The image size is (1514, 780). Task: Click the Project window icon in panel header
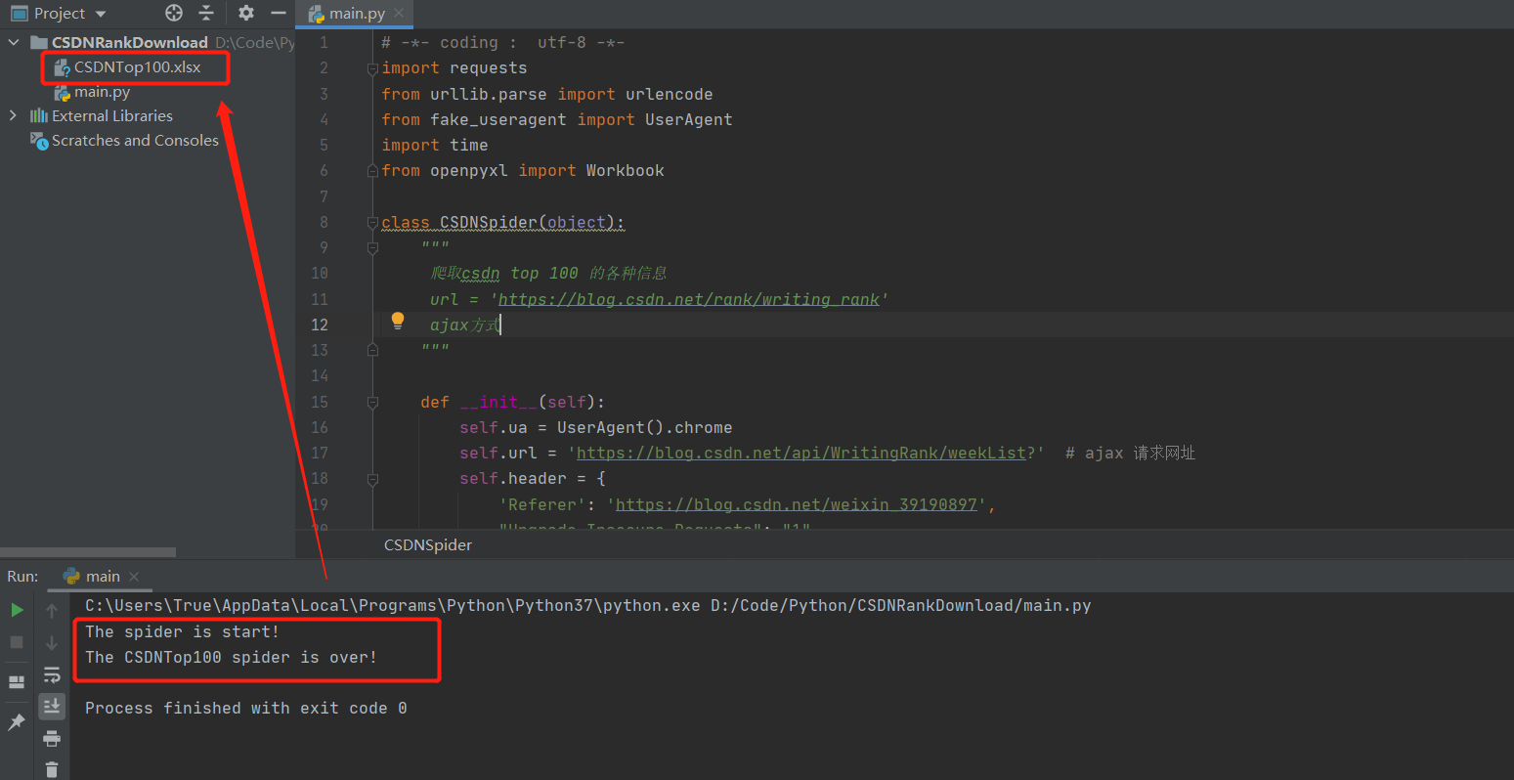click(19, 13)
